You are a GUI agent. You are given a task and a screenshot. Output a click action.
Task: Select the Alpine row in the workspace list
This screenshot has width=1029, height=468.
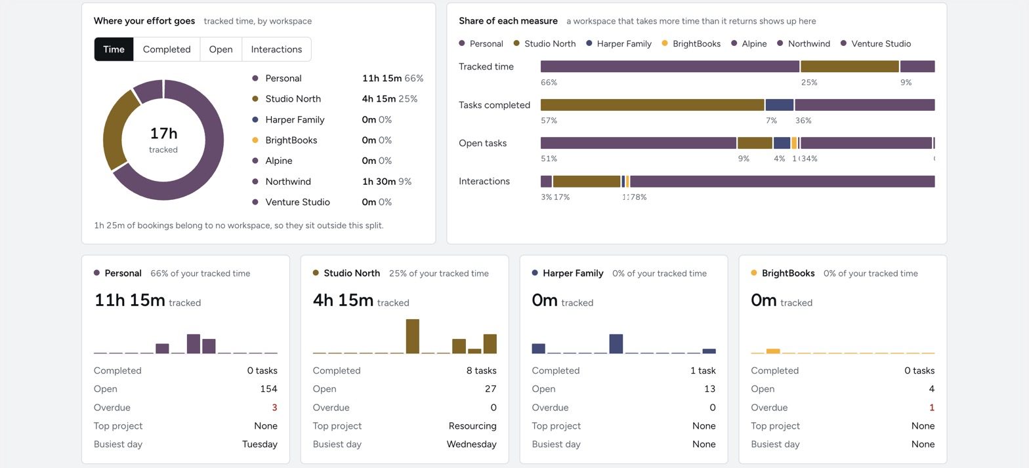(337, 161)
